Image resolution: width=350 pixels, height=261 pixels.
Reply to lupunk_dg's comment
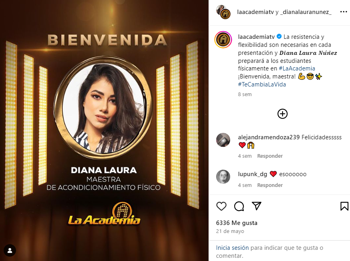tap(270, 185)
